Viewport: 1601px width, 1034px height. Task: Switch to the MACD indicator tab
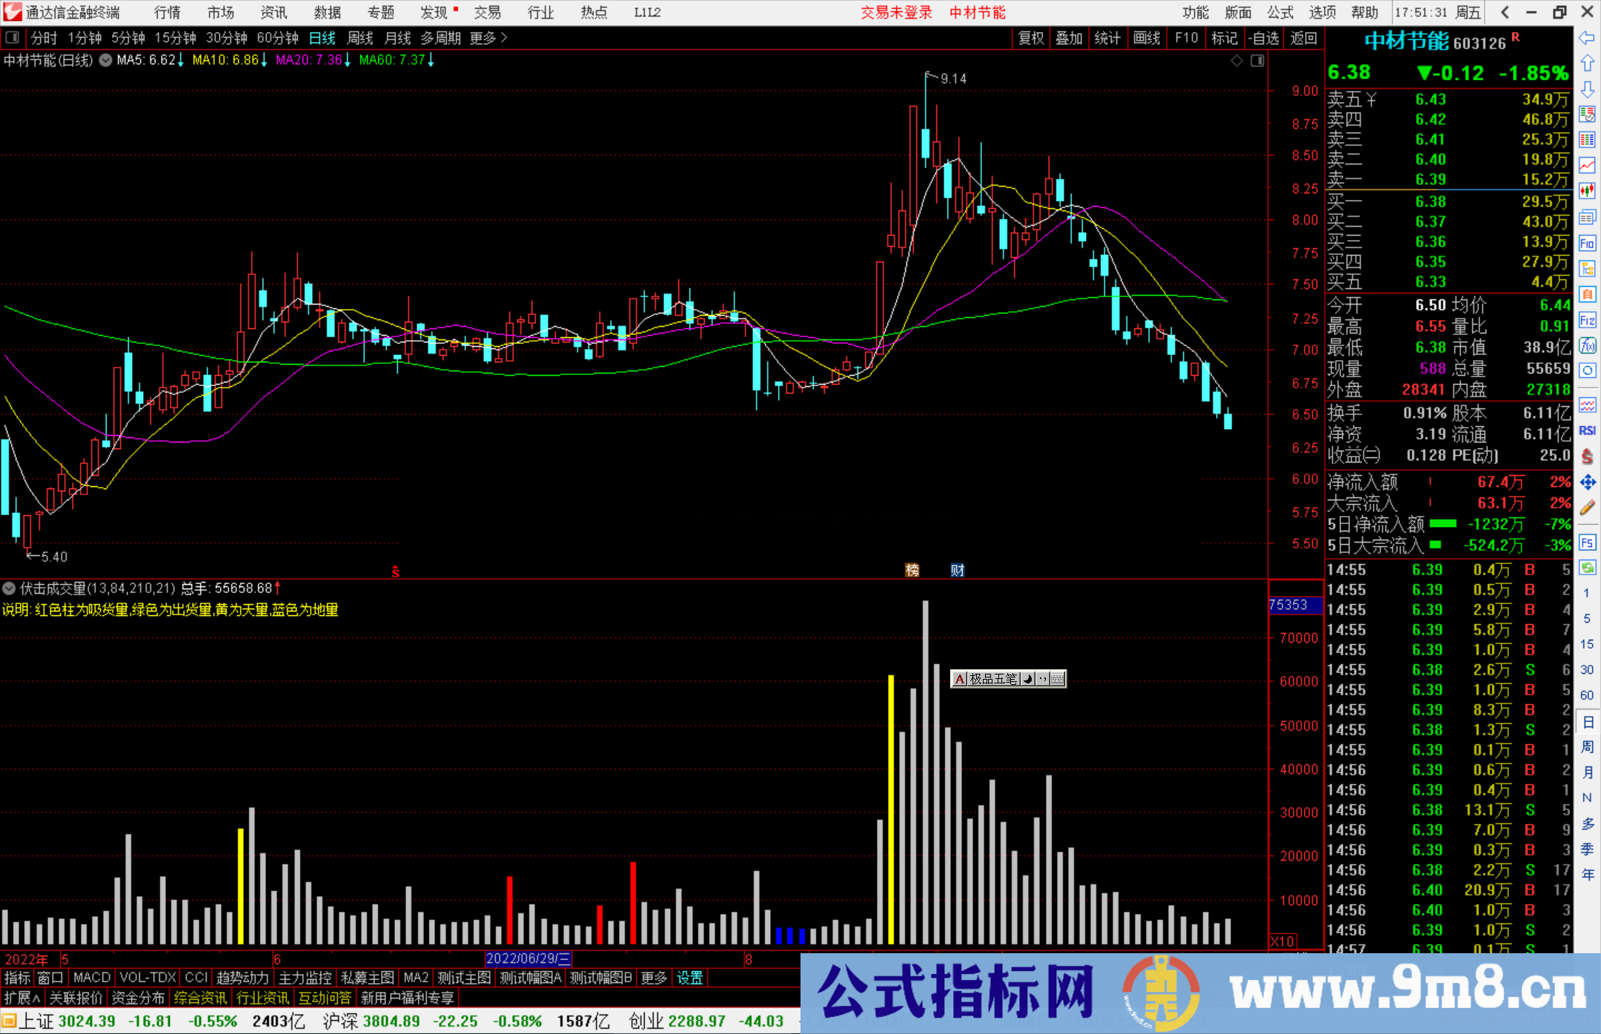[x=92, y=978]
